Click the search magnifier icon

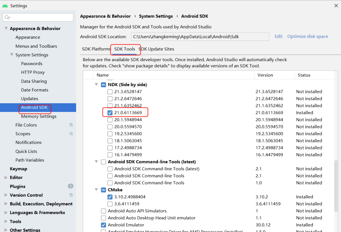[x=7, y=17]
